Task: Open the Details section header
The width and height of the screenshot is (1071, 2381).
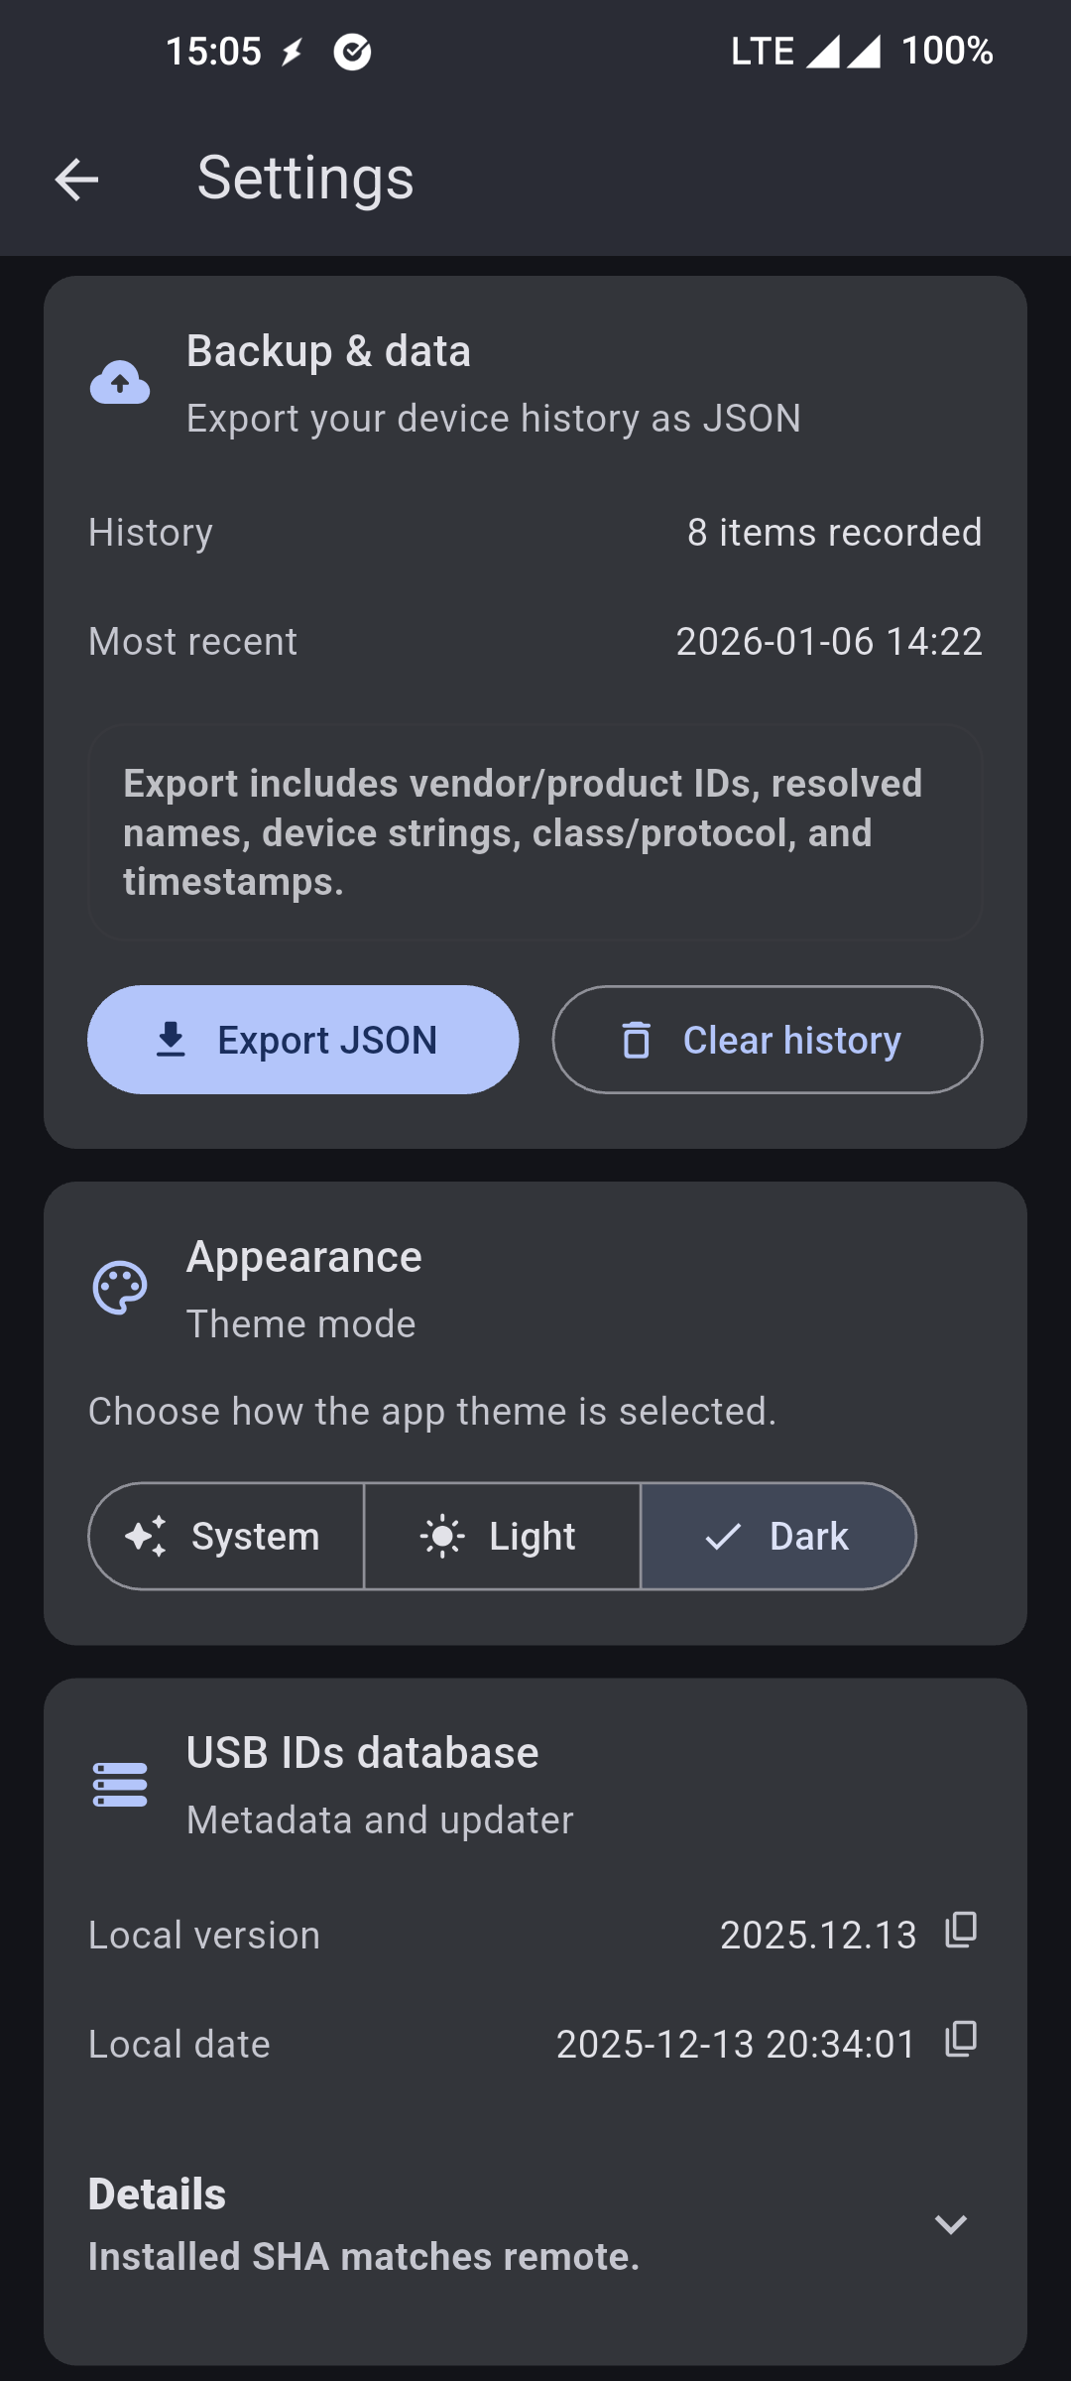Action: click(x=158, y=2194)
